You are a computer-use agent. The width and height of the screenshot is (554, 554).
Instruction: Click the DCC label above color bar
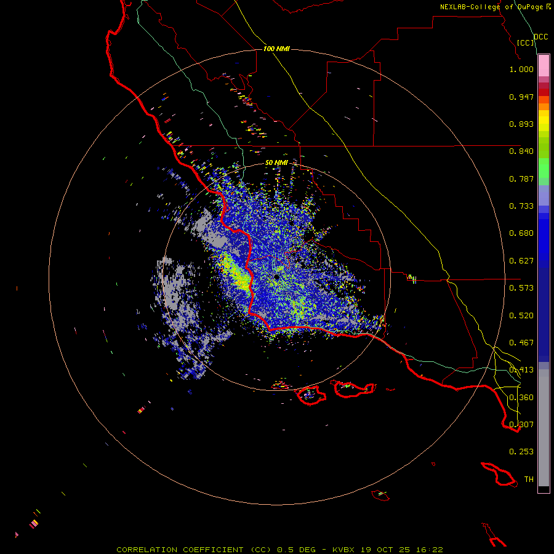coord(540,37)
